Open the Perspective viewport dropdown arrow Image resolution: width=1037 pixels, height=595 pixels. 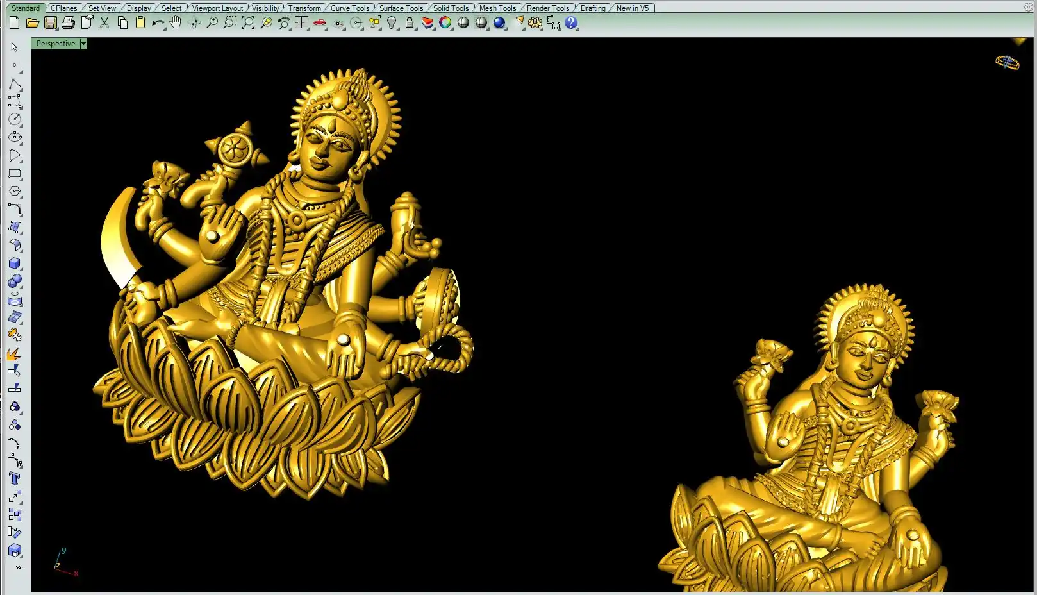click(83, 44)
